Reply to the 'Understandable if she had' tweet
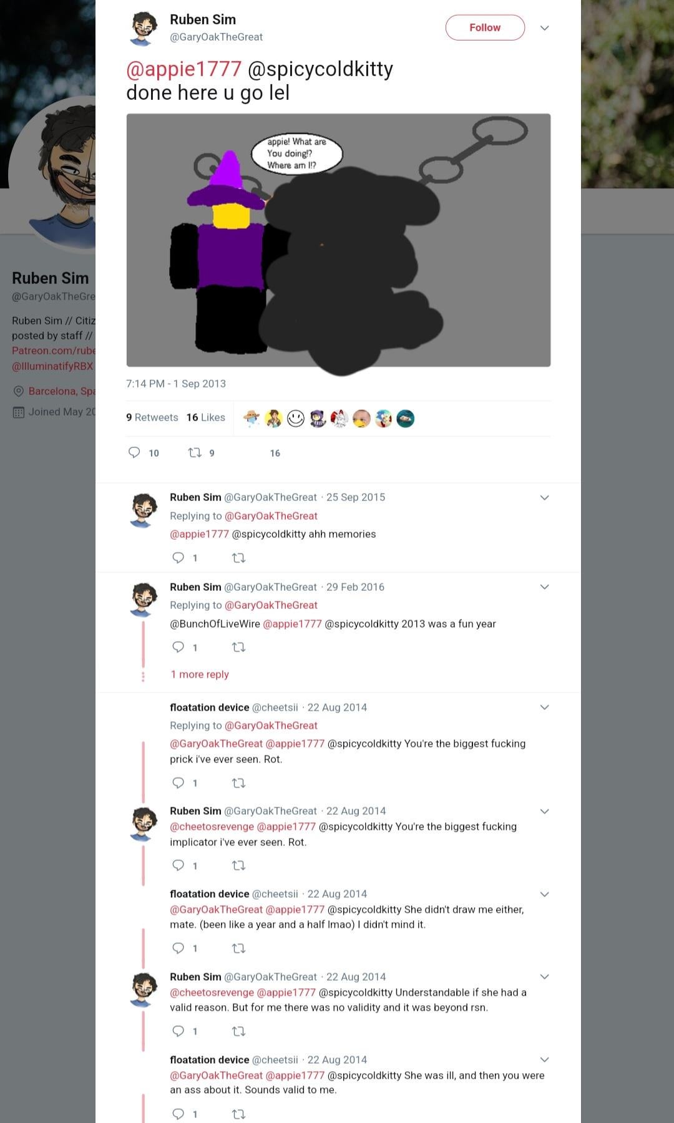 178,1031
